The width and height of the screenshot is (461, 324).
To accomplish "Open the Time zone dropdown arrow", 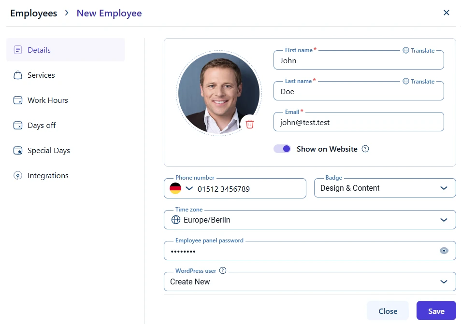I will click(444, 220).
